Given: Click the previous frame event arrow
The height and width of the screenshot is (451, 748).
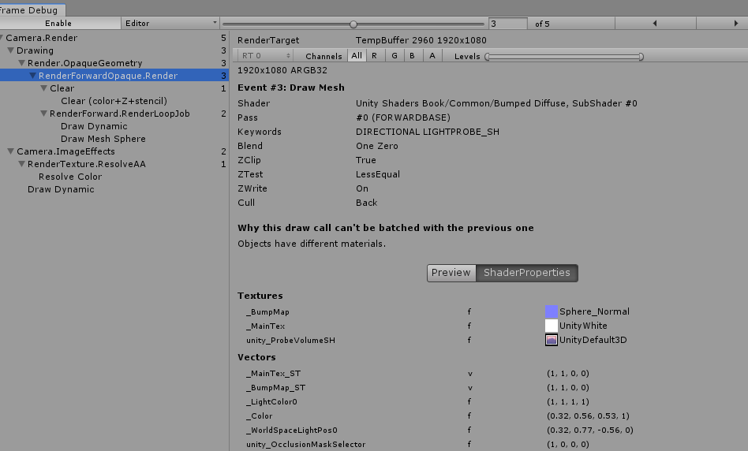Looking at the screenshot, I should click(x=655, y=23).
